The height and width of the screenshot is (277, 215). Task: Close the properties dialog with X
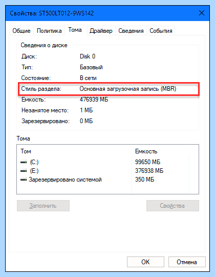click(x=202, y=13)
